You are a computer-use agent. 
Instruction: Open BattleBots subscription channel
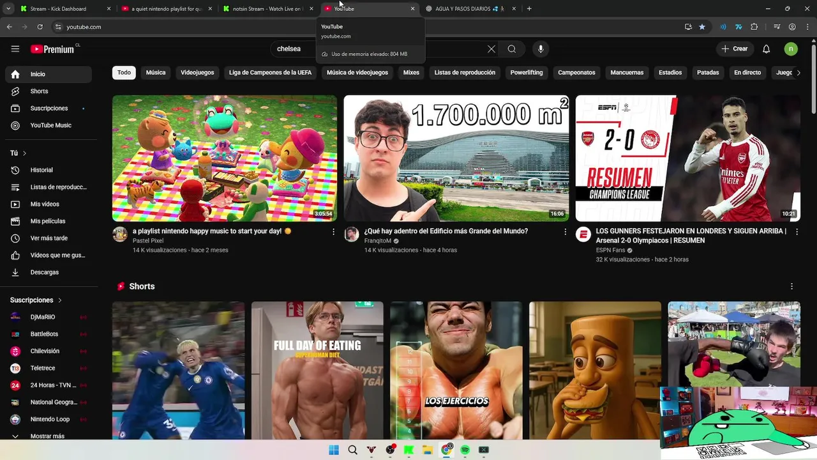(x=49, y=334)
